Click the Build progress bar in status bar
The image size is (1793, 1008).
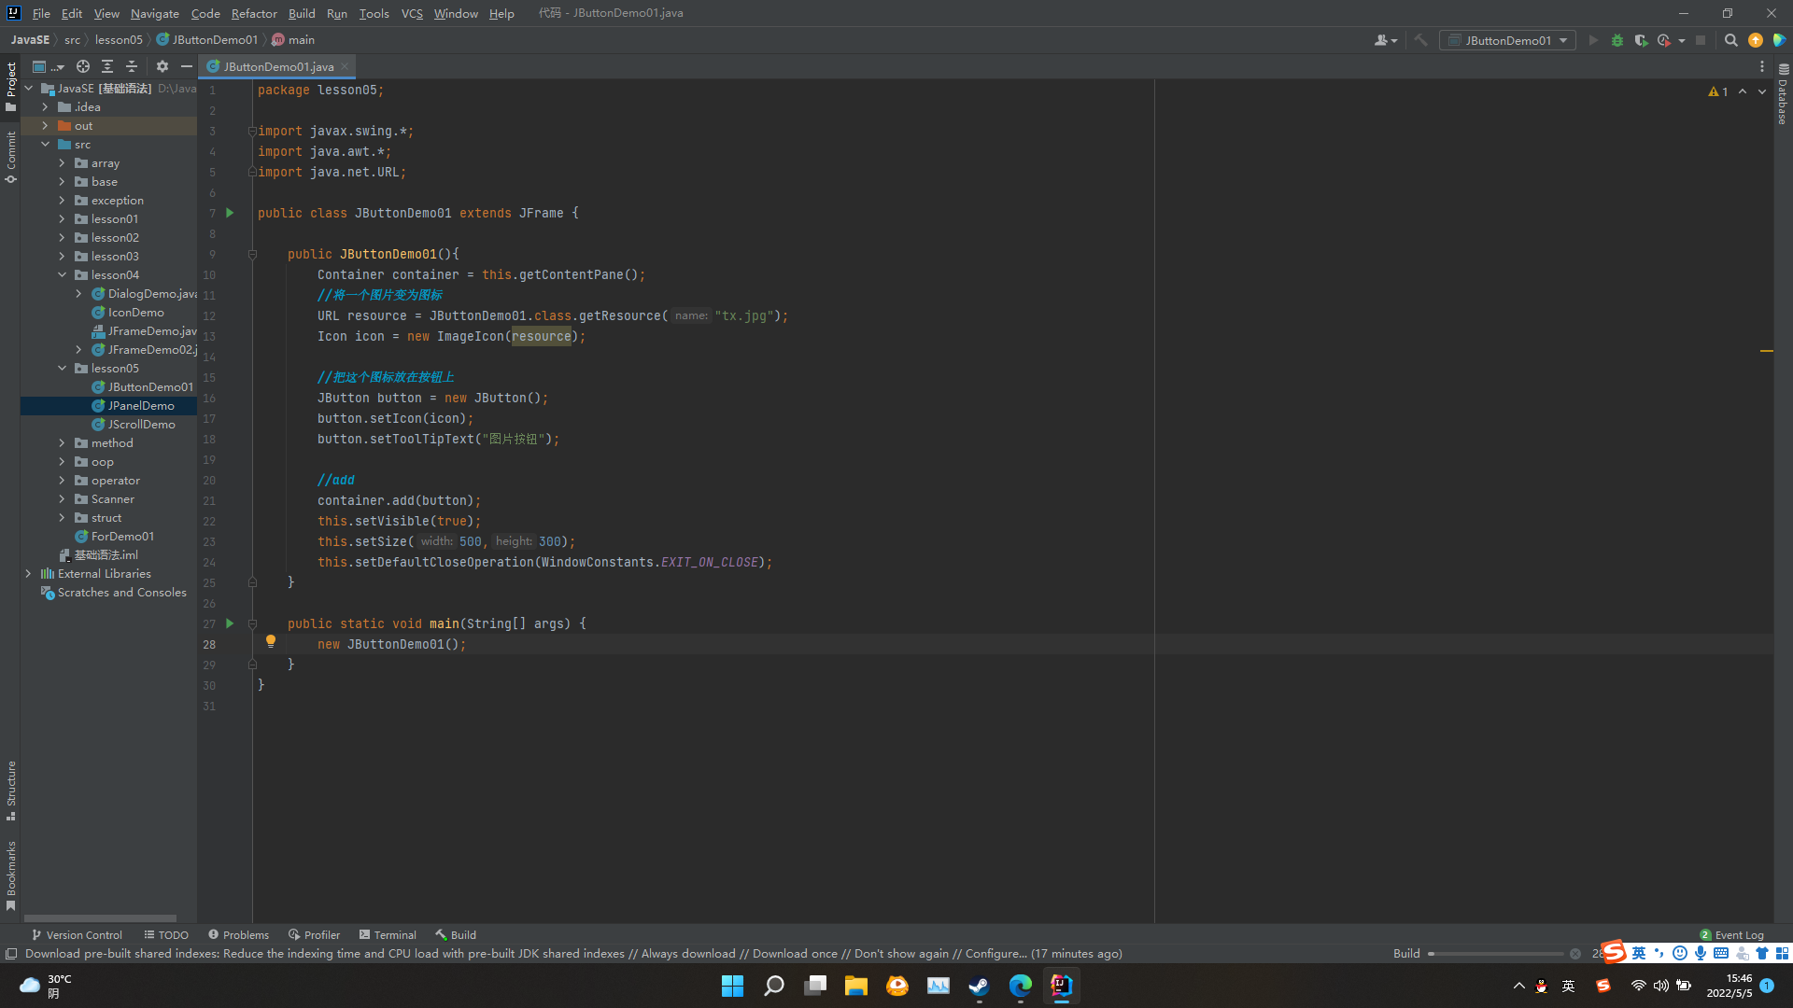click(x=1495, y=954)
